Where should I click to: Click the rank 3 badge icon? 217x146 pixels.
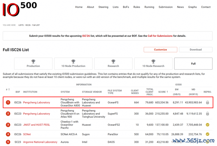pyautogui.click(x=8, y=125)
